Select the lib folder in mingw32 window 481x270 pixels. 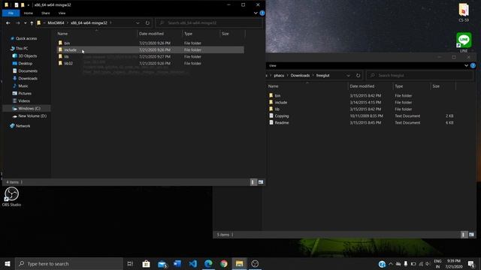[x=150, y=57]
